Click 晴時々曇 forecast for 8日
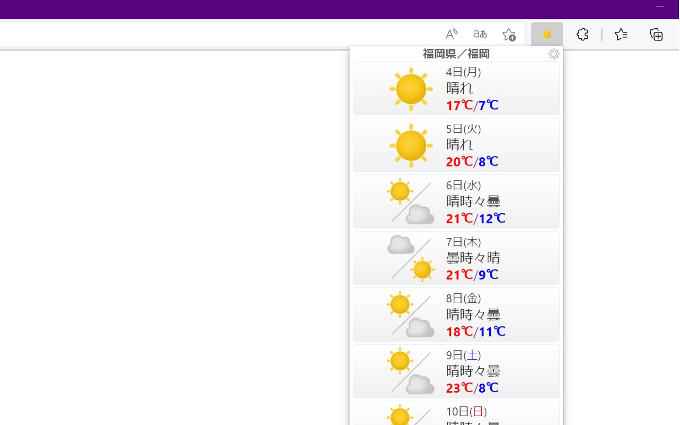680x425 pixels. pos(473,314)
